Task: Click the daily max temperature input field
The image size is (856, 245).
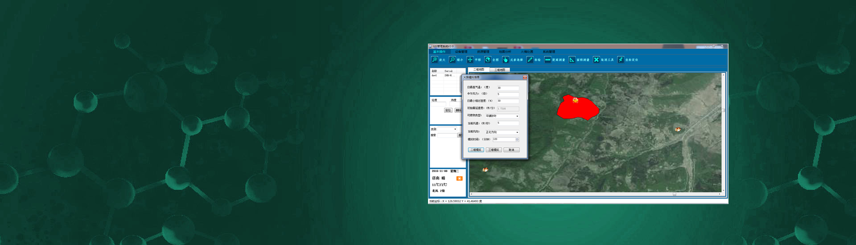Action: coord(508,88)
